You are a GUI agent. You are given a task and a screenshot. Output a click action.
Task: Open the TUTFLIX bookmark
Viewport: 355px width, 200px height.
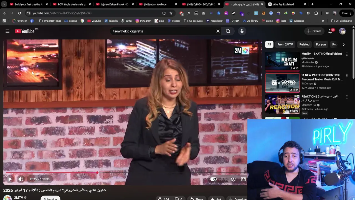(x=232, y=21)
